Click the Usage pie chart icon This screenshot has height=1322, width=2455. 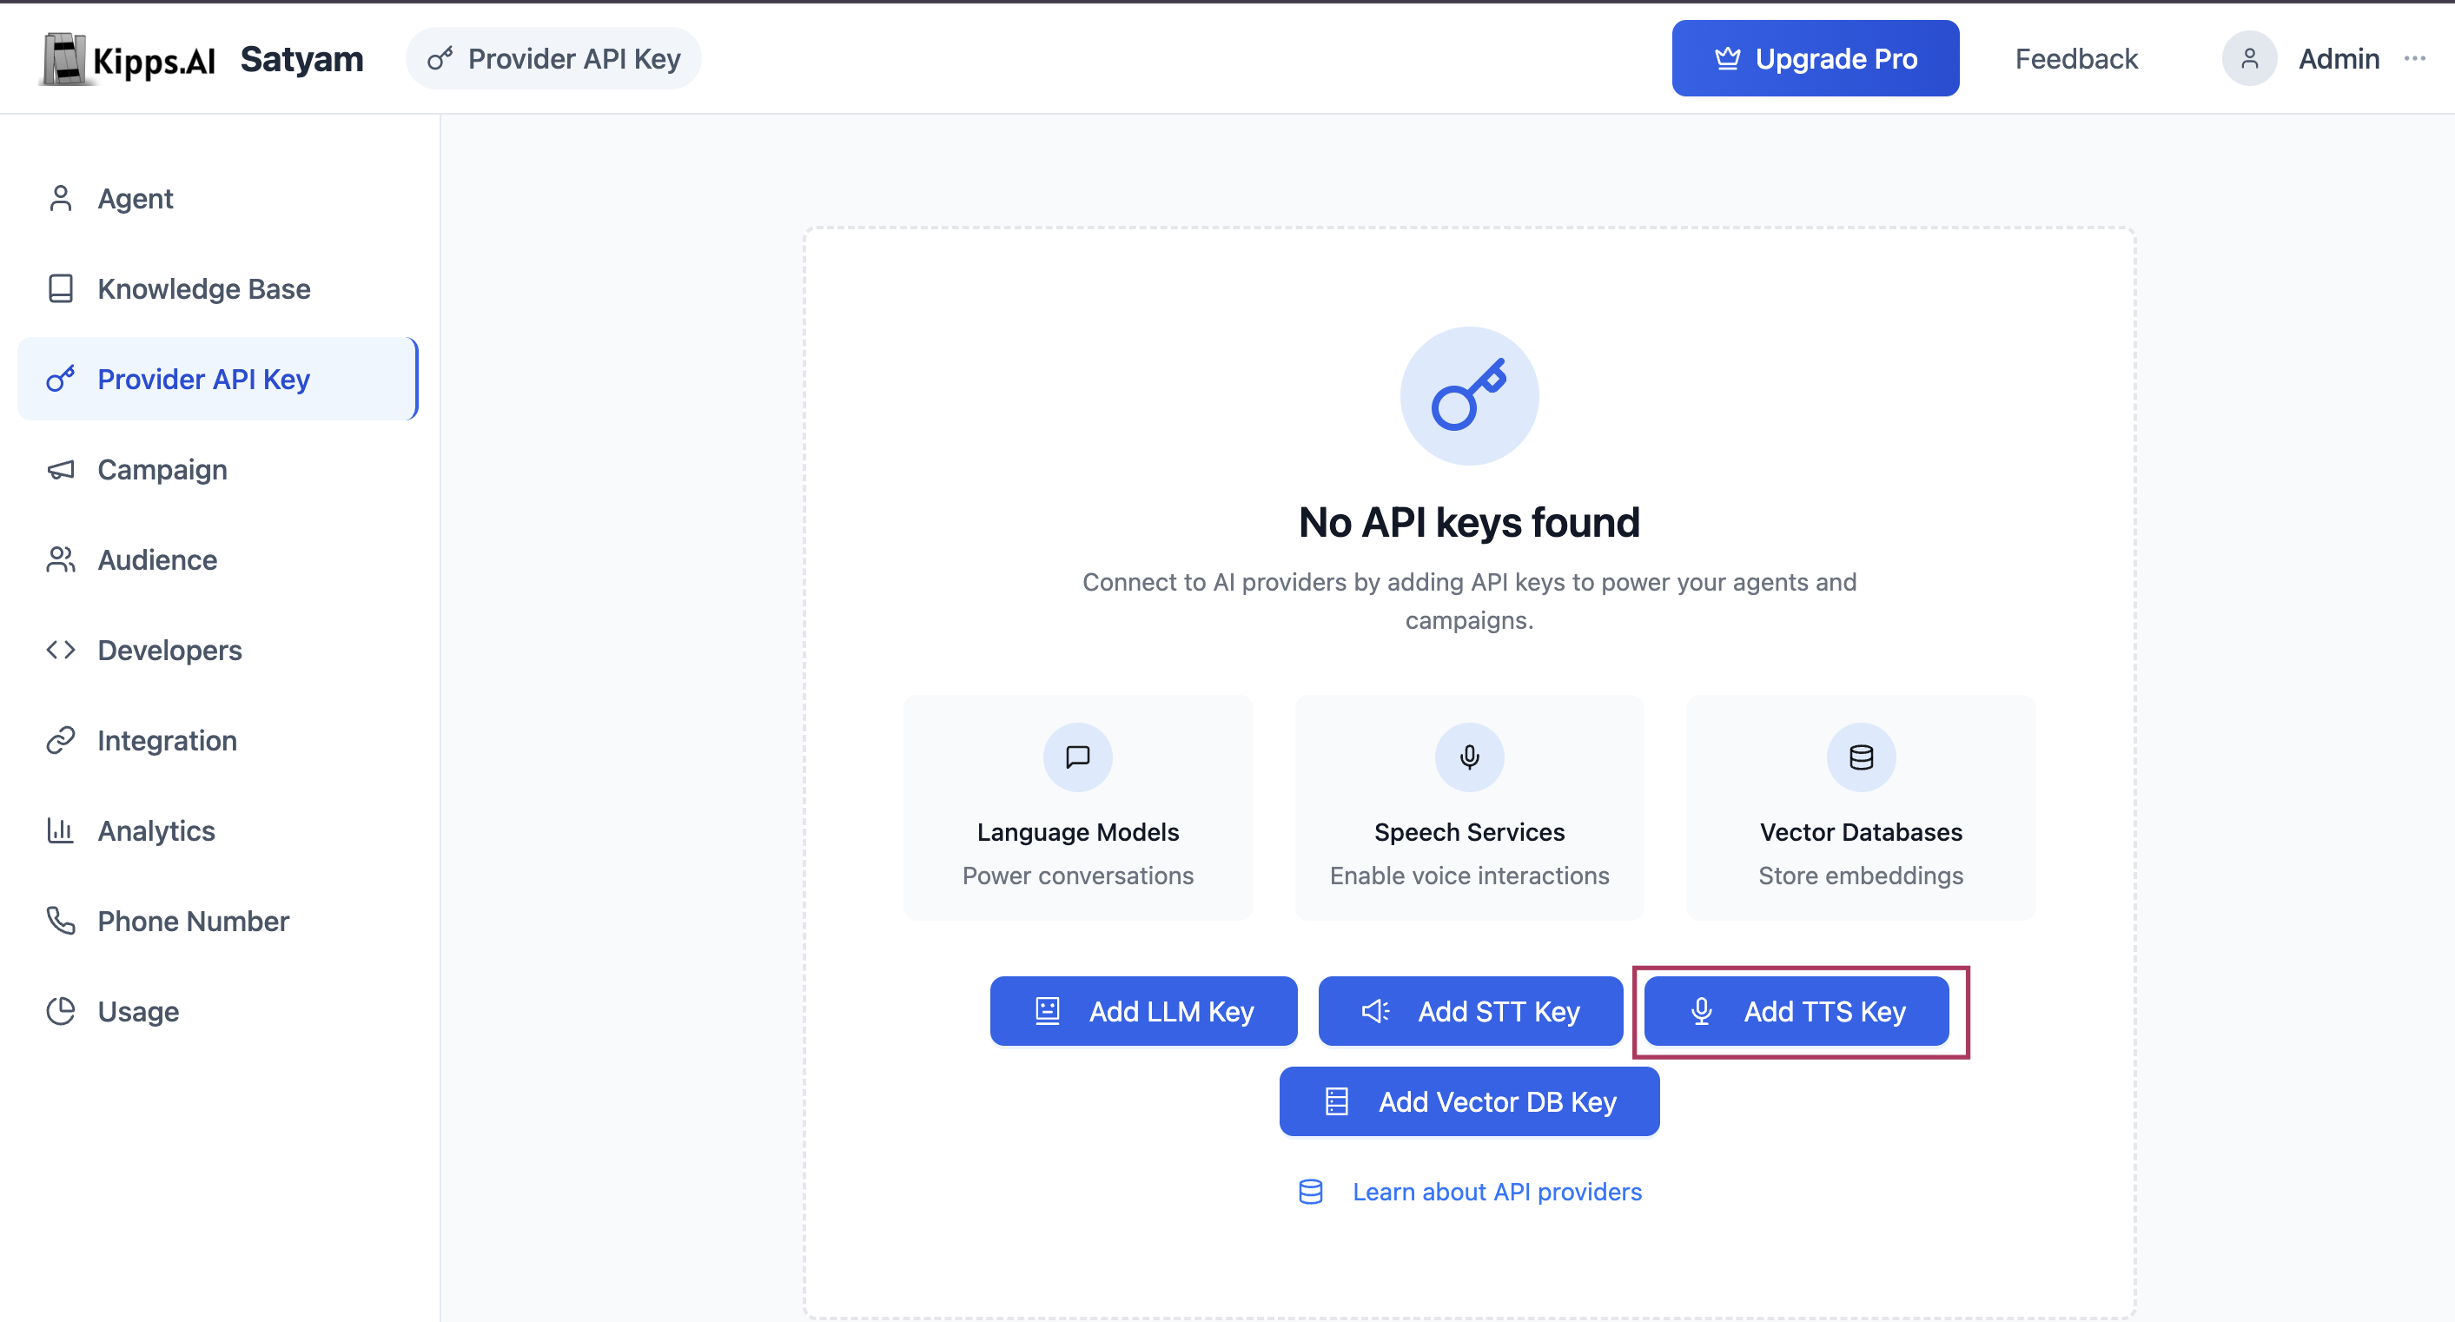point(61,1011)
